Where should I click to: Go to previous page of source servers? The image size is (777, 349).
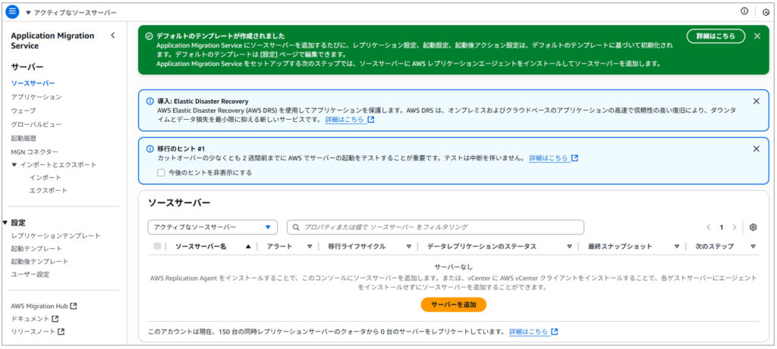click(x=708, y=227)
